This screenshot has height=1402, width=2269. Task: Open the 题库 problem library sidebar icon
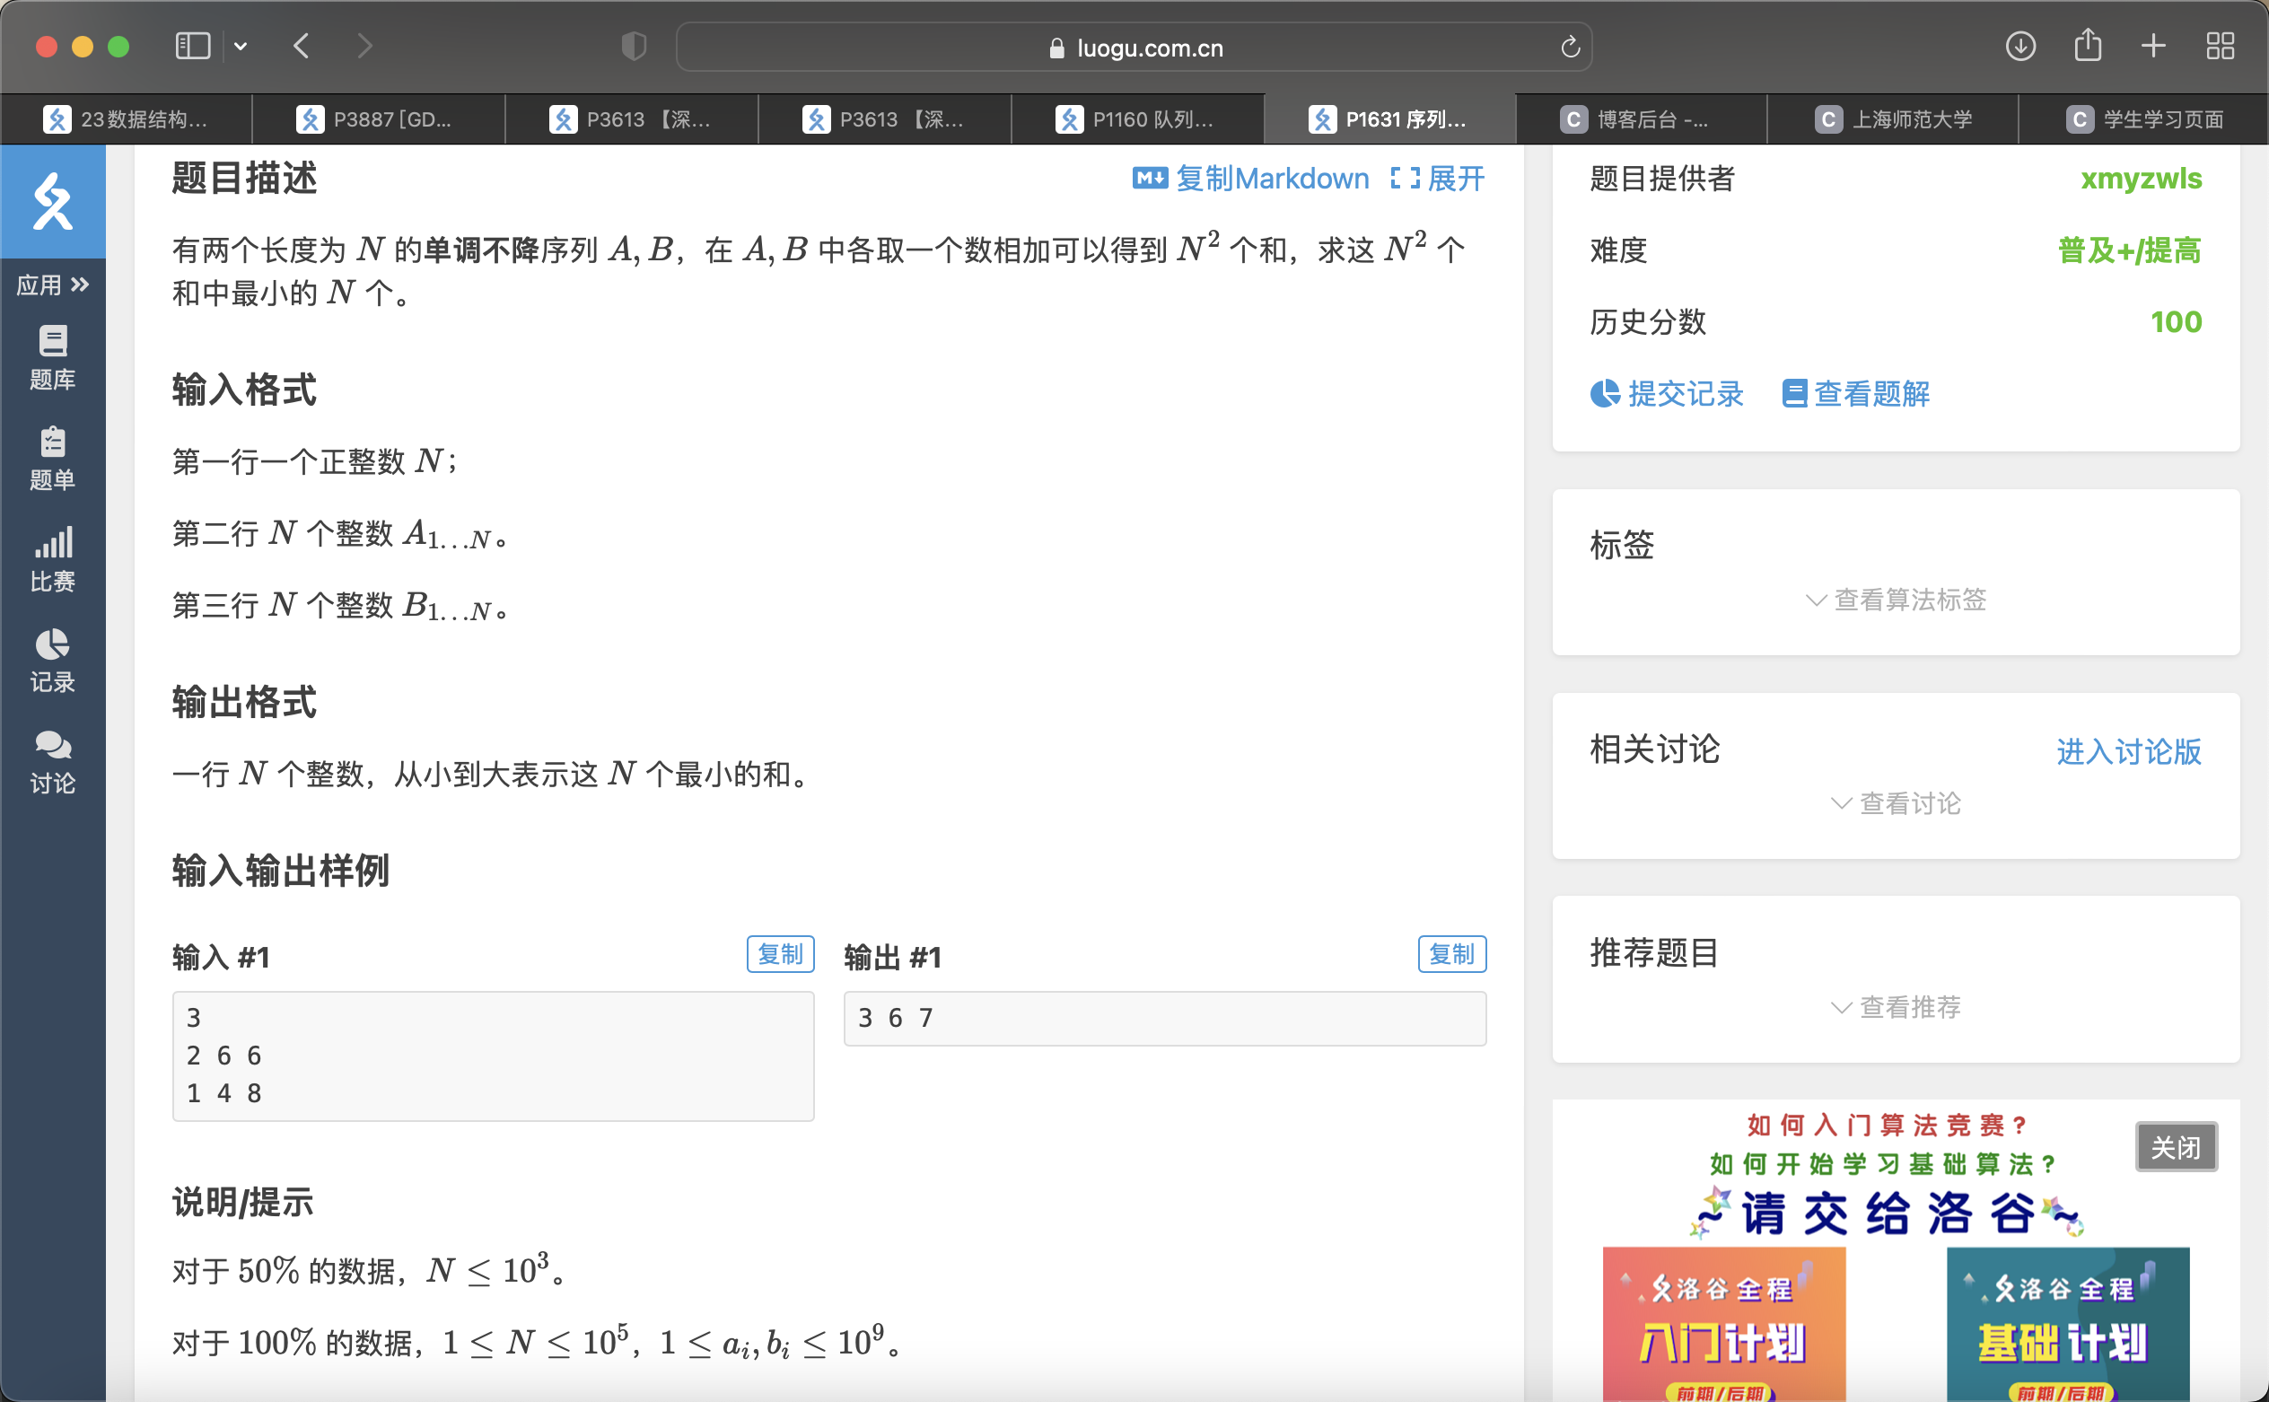click(x=52, y=357)
